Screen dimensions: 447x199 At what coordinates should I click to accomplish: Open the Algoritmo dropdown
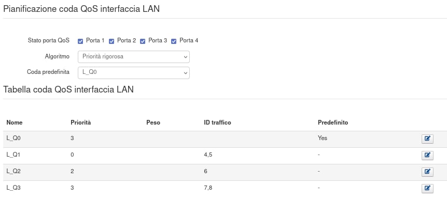(x=134, y=57)
